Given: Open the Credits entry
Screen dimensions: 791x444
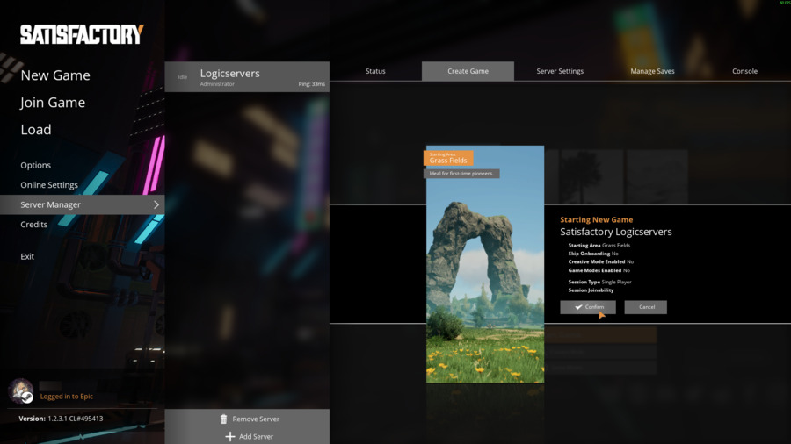Looking at the screenshot, I should [33, 225].
